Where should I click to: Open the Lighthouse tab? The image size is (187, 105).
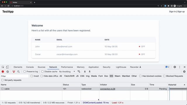(121, 67)
